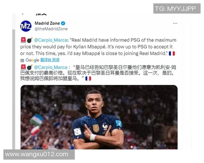This screenshot has height=163, width=204.
Task: Click the gray vertical scrollbar on left edge
Action: click(14, 89)
